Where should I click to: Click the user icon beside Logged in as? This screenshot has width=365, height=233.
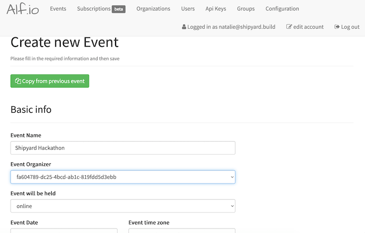pyautogui.click(x=184, y=27)
